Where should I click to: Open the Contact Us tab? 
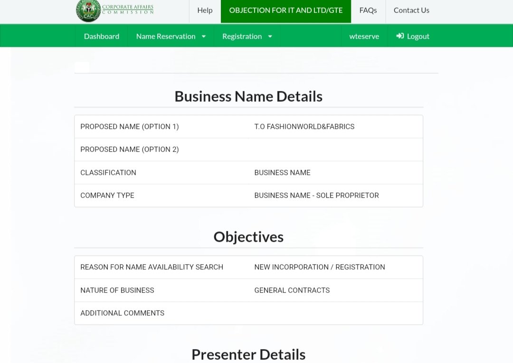[x=411, y=10]
